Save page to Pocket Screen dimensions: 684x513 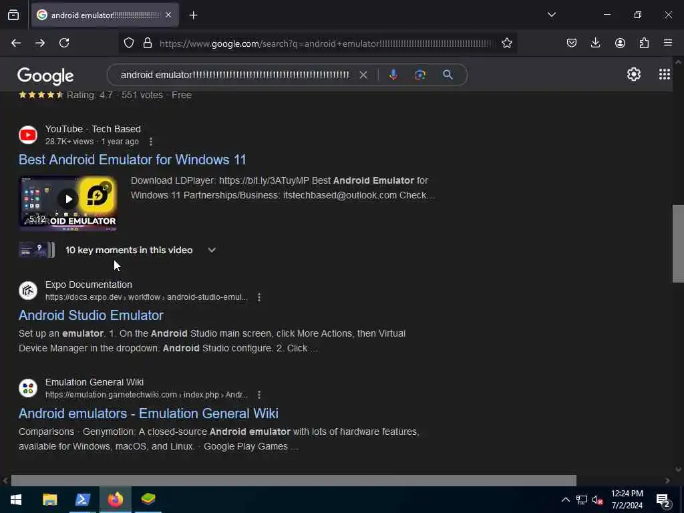pos(572,43)
